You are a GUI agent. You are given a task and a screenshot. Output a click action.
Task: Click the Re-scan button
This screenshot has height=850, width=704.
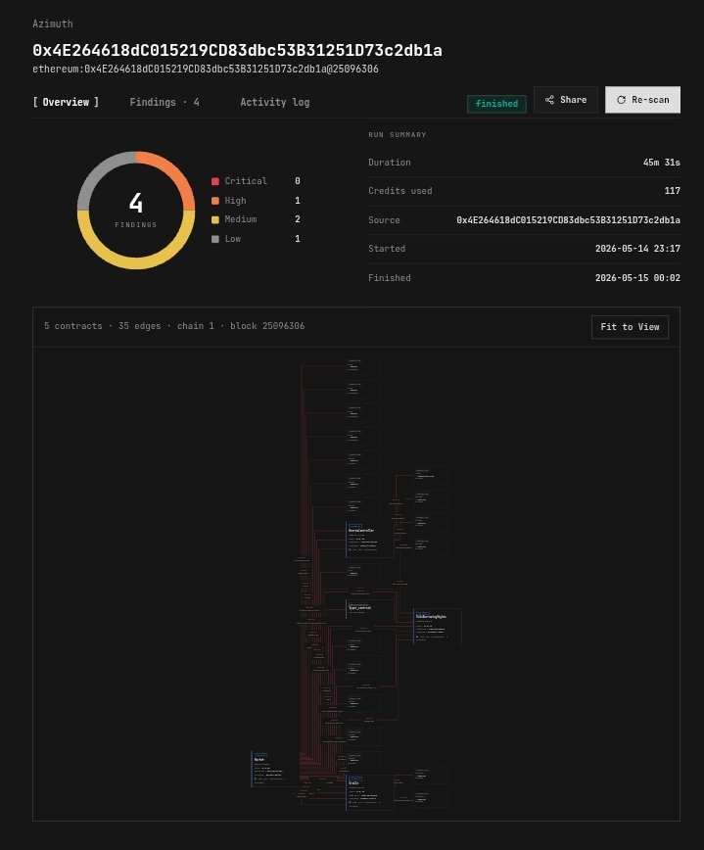coord(642,100)
